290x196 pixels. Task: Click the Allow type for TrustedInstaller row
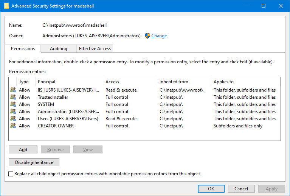tap(25, 97)
